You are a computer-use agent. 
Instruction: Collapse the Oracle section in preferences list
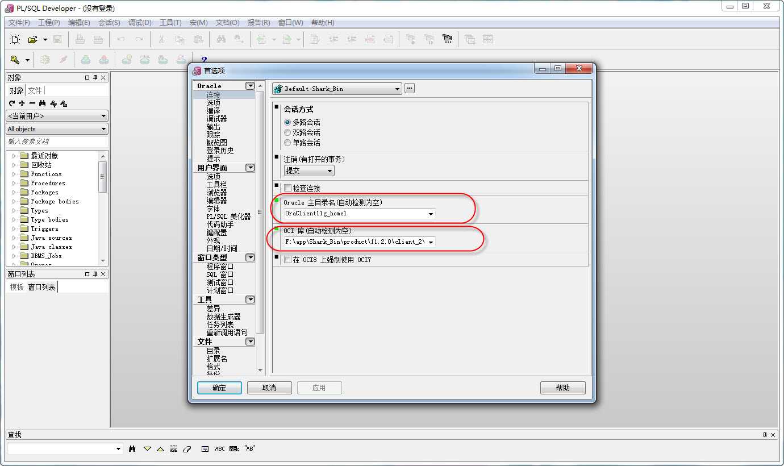tap(250, 86)
